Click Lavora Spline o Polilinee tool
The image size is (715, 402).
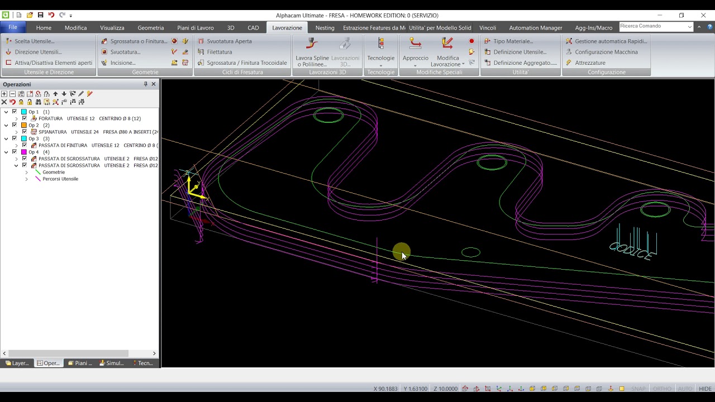tap(312, 52)
